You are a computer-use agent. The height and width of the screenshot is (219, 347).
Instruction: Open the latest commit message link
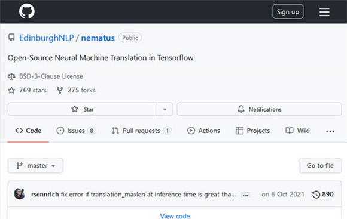click(148, 195)
